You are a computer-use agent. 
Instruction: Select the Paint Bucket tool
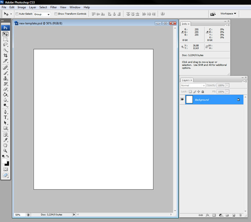pyautogui.click(x=5, y=95)
